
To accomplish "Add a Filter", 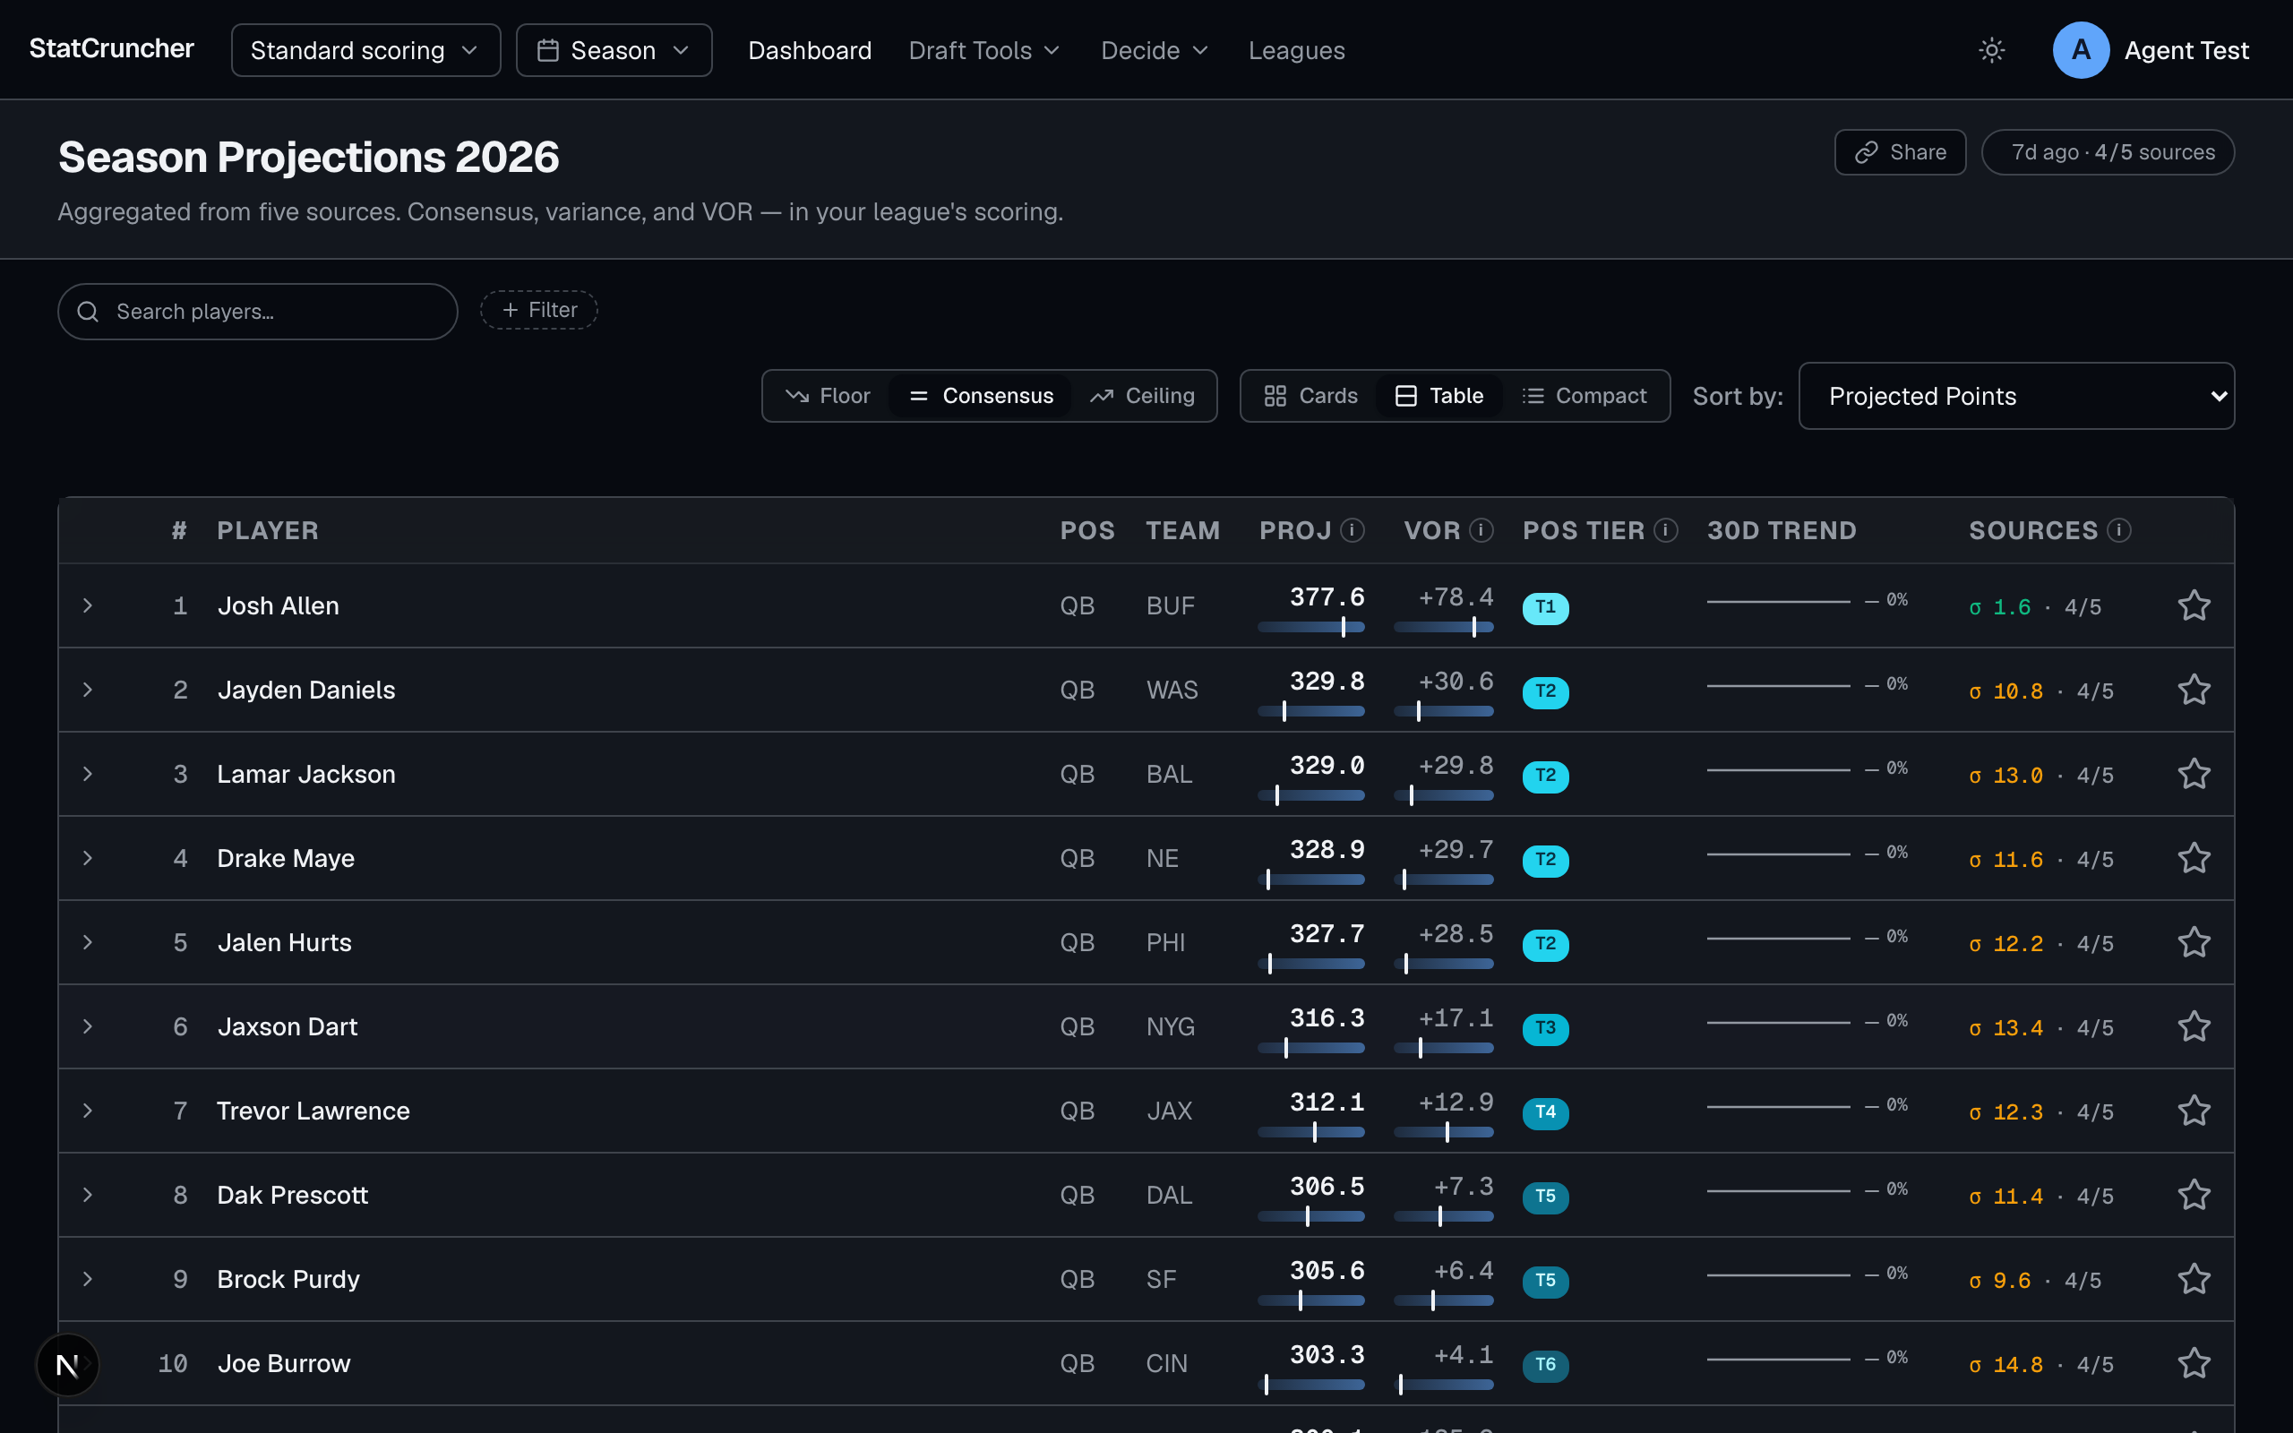I will tap(539, 310).
